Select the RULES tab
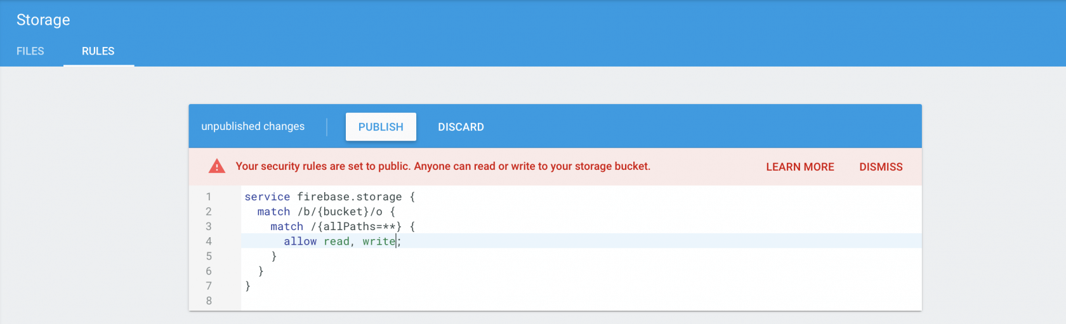The image size is (1066, 324). [98, 51]
